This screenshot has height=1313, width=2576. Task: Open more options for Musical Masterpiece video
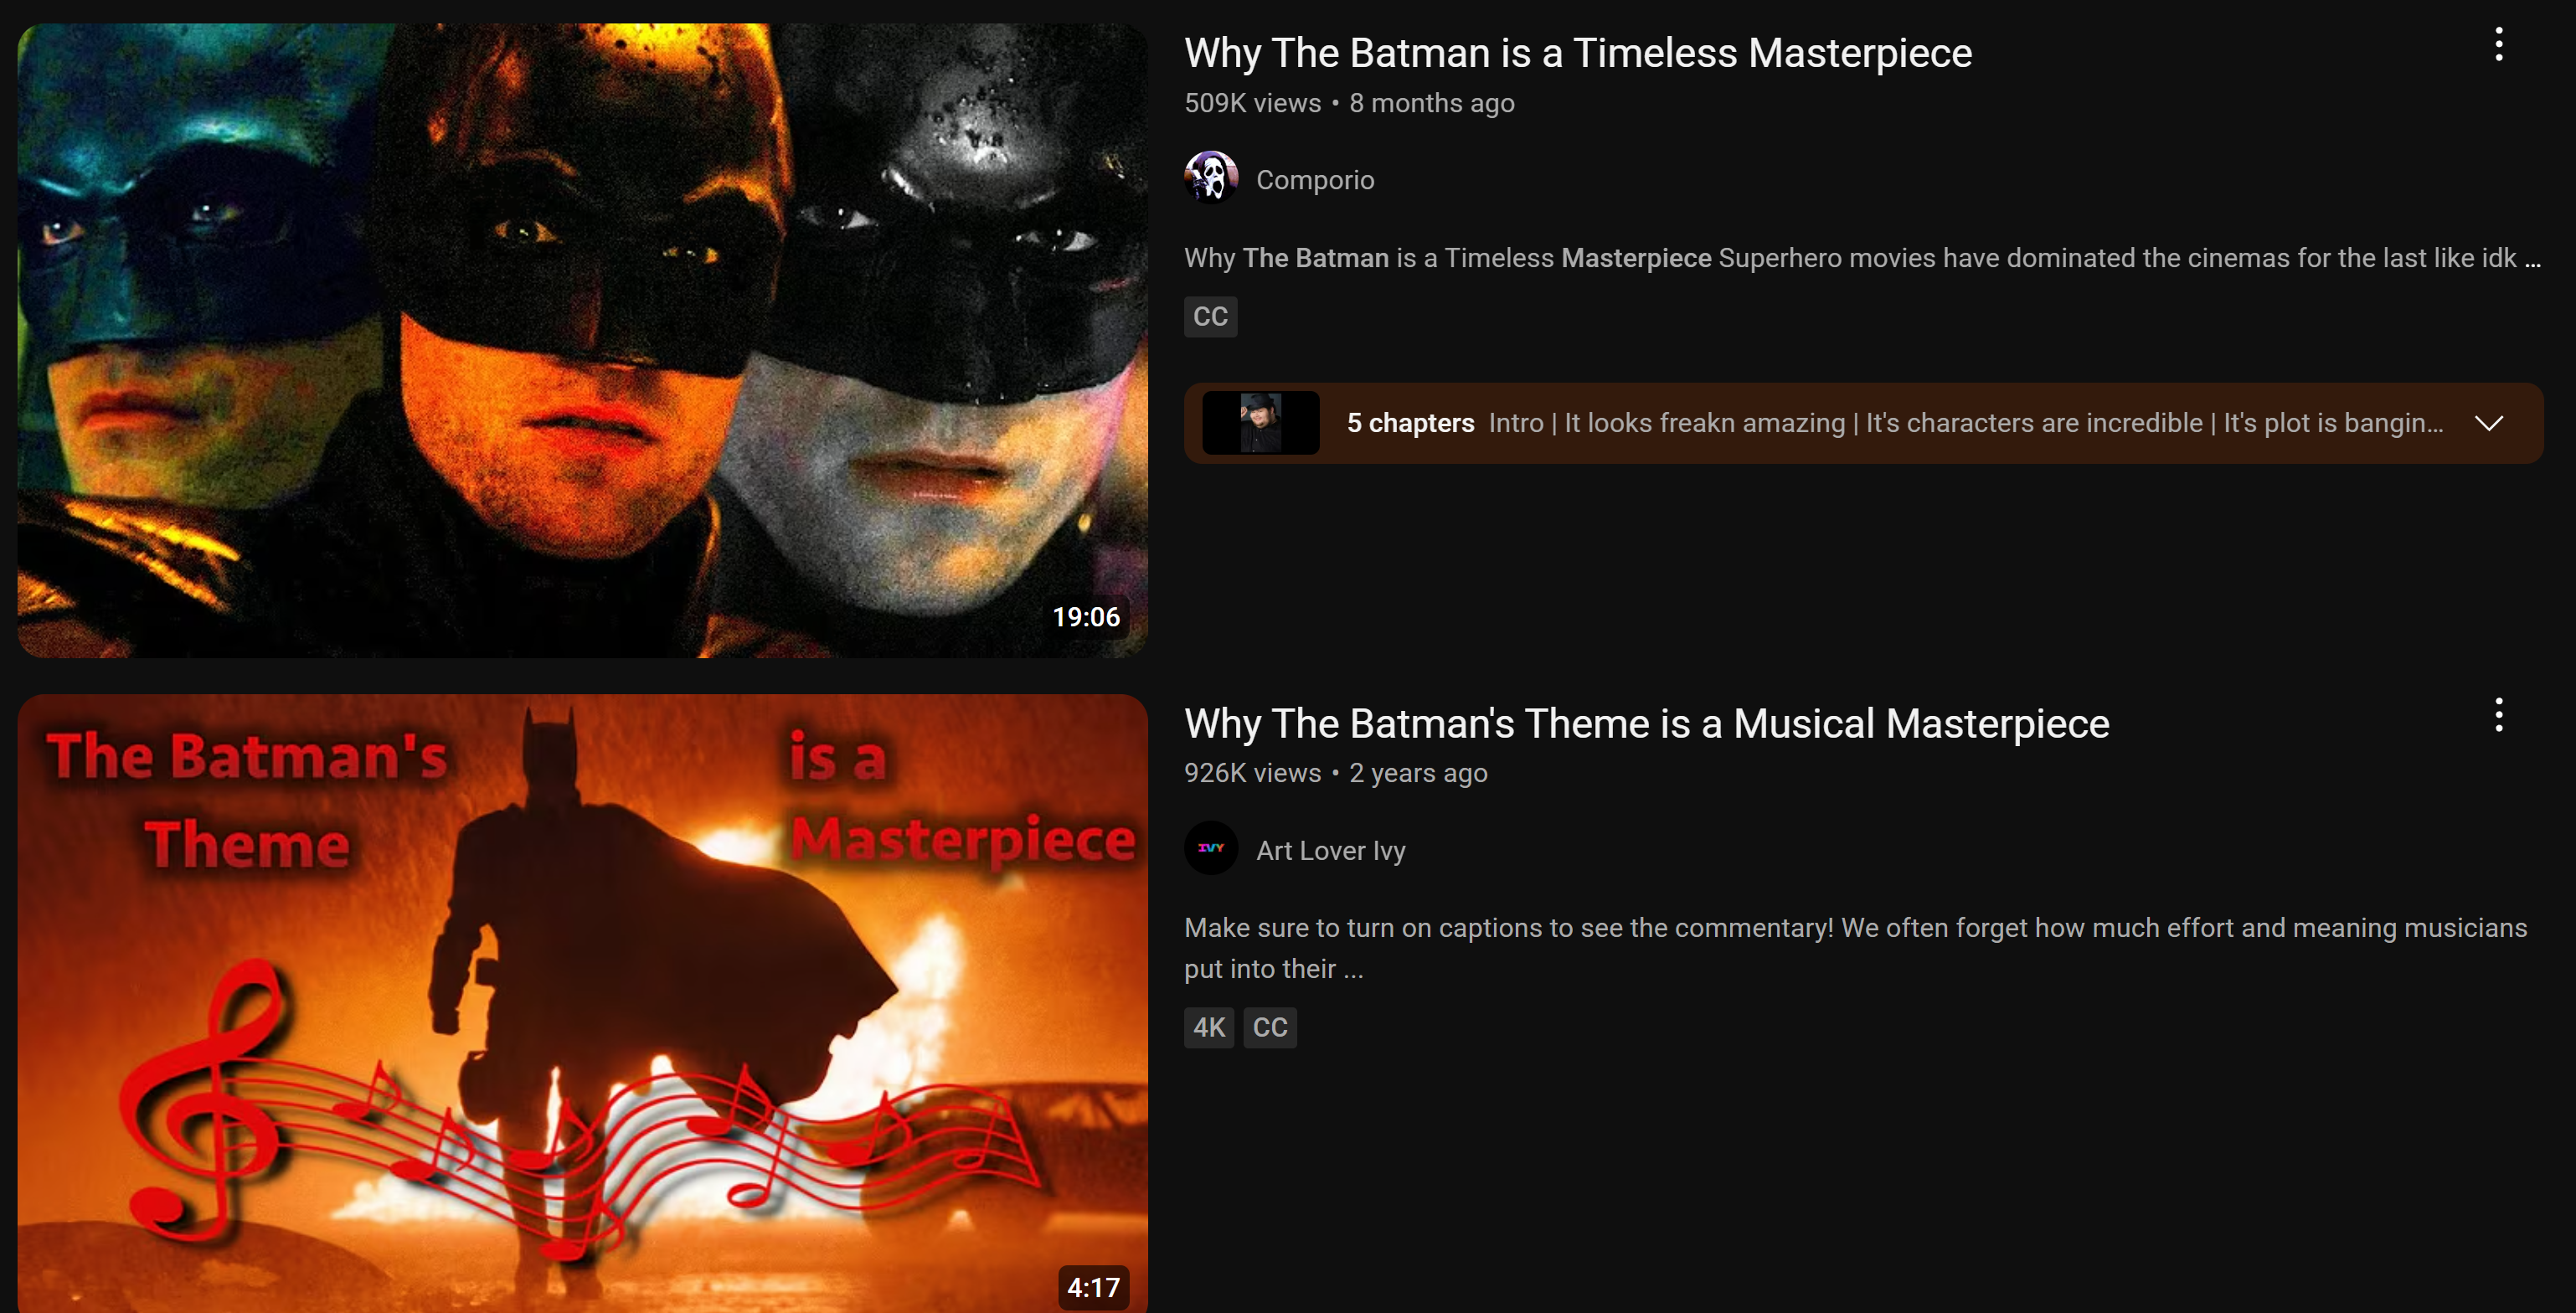point(2498,715)
